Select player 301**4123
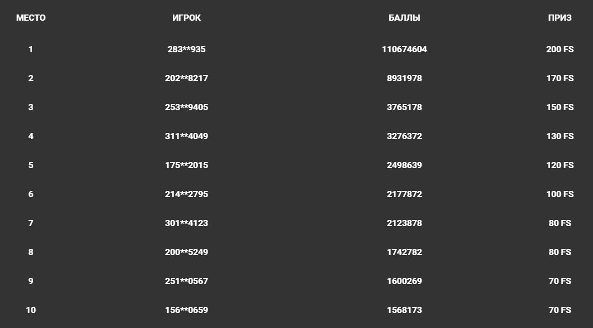 tap(186, 223)
